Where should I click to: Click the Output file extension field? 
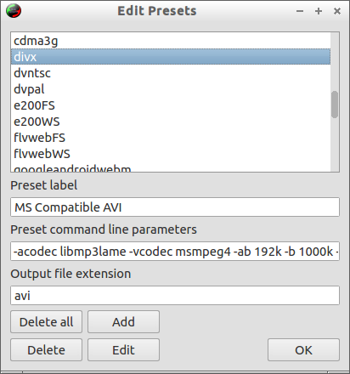coord(175,296)
